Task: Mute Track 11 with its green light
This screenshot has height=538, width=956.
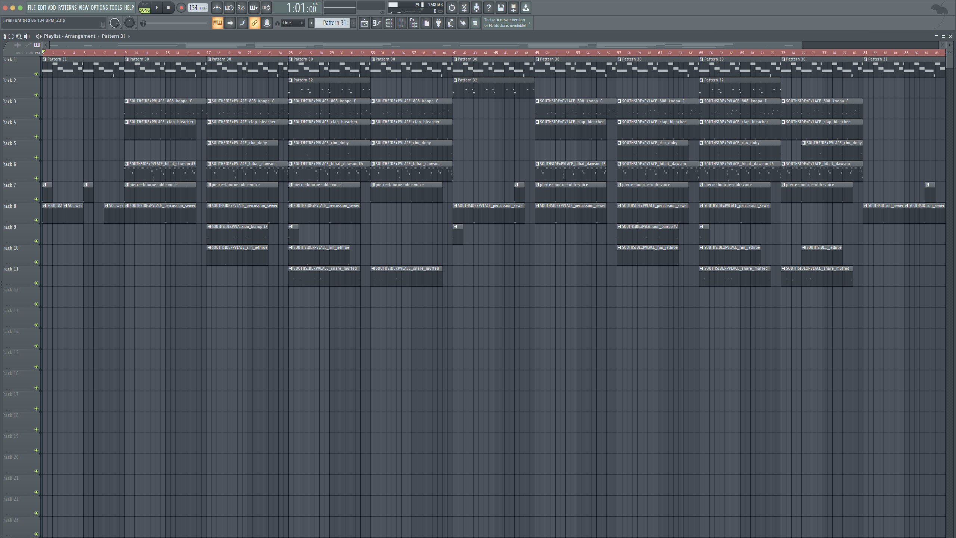Action: 36,283
